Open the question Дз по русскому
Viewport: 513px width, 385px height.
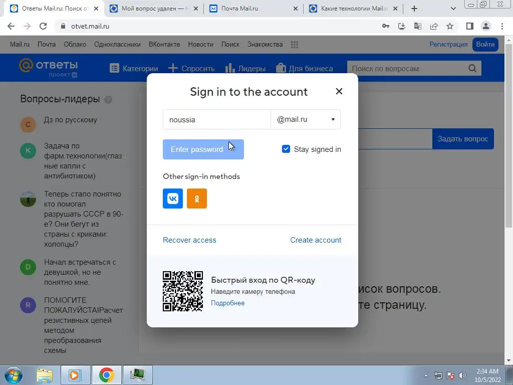point(70,120)
